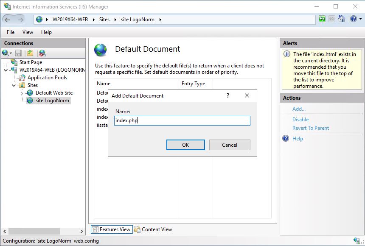Click in the Name input field

[182, 120]
